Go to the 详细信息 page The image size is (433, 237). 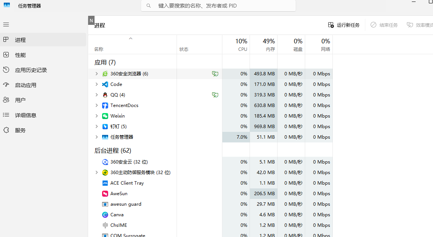tap(25, 115)
